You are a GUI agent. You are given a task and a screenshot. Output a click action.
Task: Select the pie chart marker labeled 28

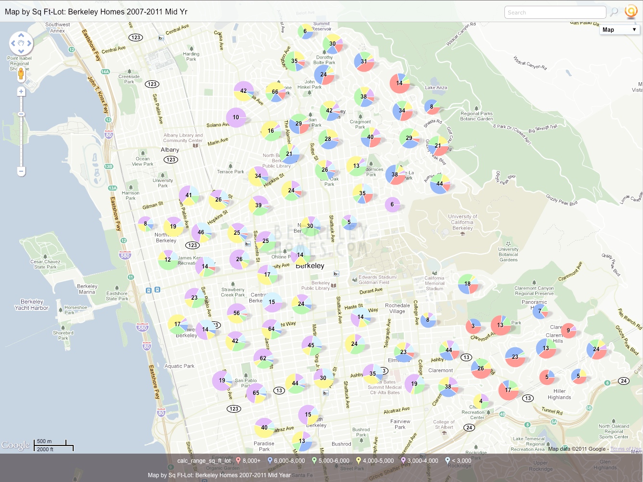click(x=328, y=139)
